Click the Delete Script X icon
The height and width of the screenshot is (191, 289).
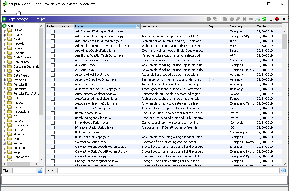[244, 19]
